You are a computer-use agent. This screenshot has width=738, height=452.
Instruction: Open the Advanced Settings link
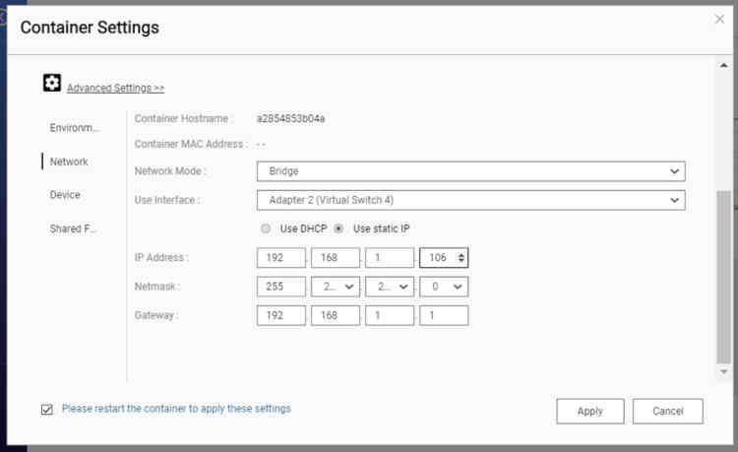(x=115, y=88)
